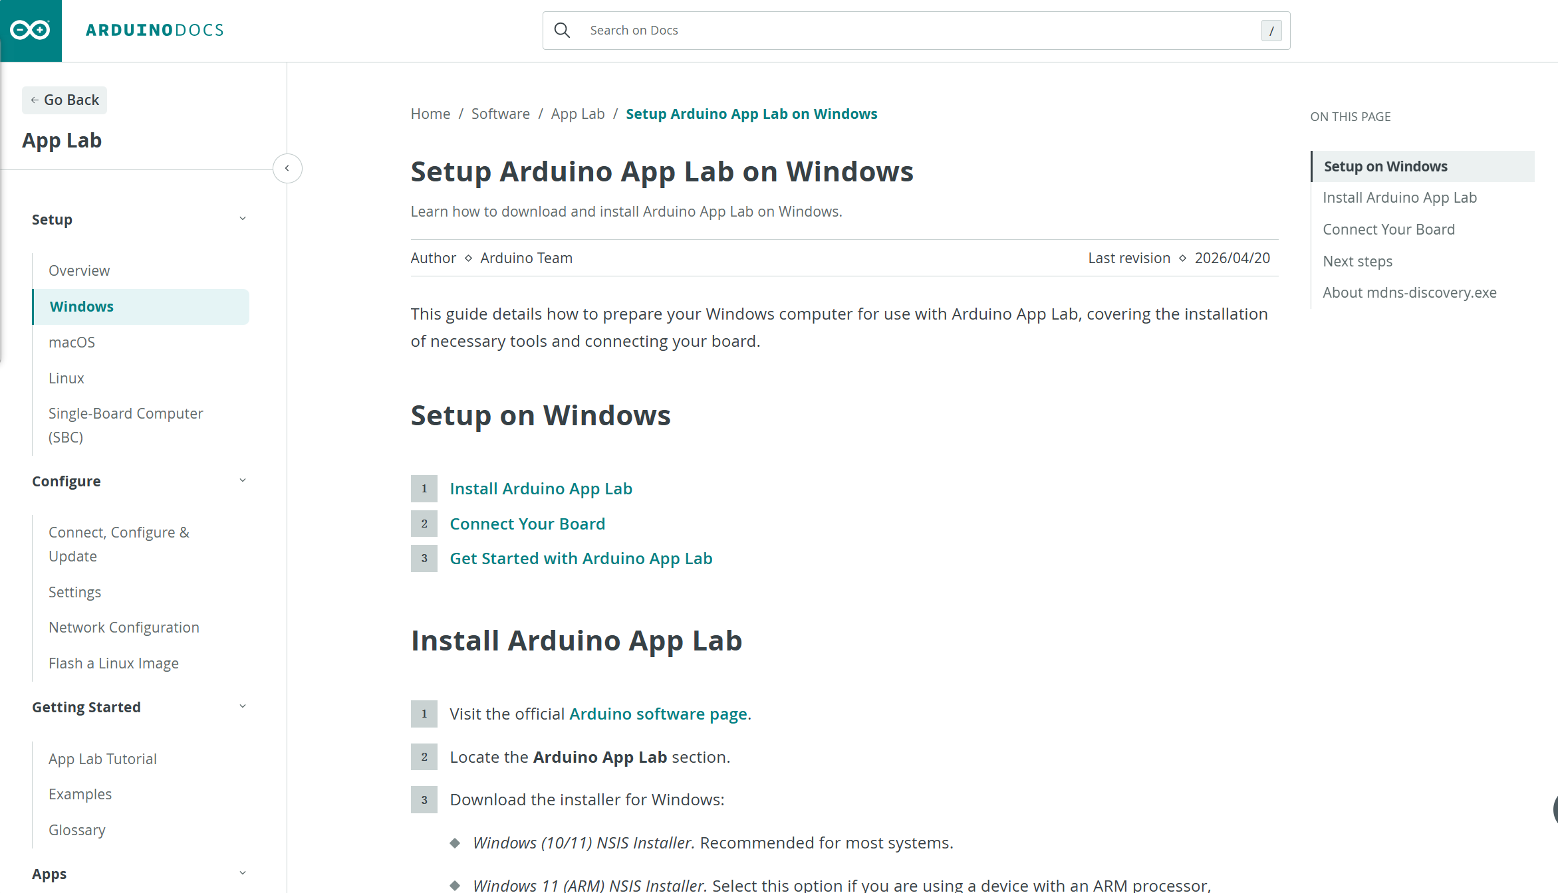
Task: Jump to Connect Your Board step link
Action: pos(527,524)
